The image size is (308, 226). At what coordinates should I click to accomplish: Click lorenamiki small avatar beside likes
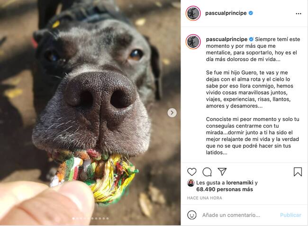click(191, 183)
